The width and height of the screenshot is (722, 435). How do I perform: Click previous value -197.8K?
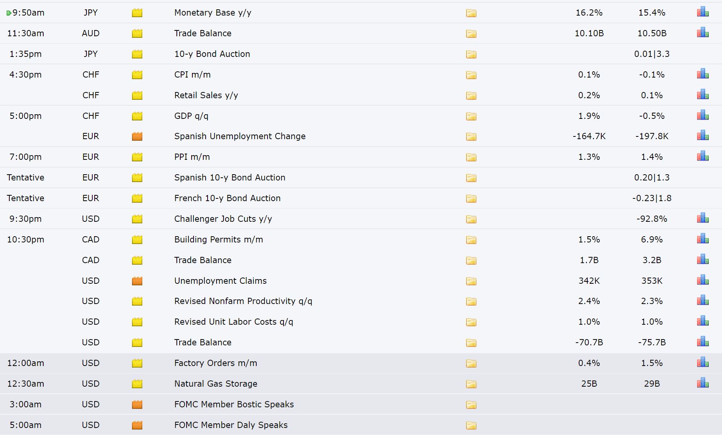652,136
